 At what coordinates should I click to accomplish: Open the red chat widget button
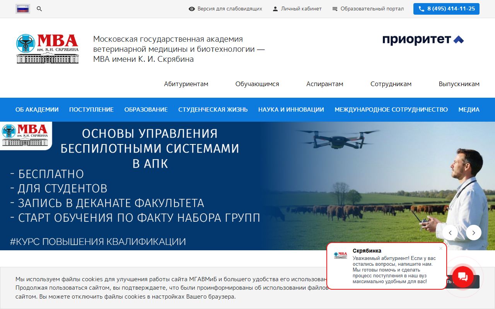(x=463, y=277)
